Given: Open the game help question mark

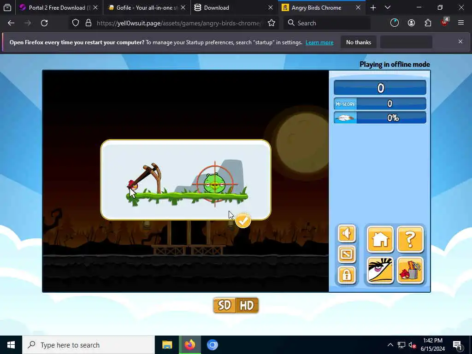Looking at the screenshot, I should pyautogui.click(x=410, y=239).
